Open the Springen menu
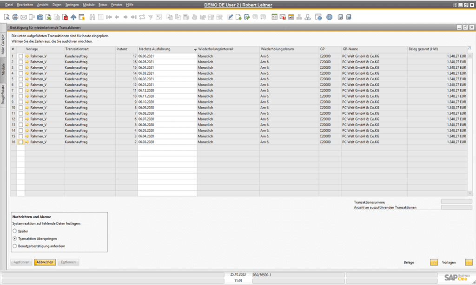476x285 pixels. (72, 5)
